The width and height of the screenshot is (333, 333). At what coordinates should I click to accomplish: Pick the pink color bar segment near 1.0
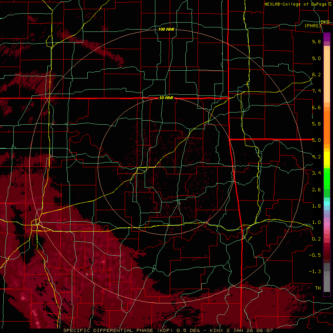327,224
